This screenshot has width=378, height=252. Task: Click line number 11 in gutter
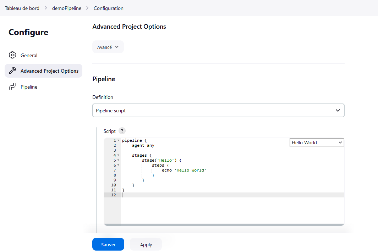point(114,190)
